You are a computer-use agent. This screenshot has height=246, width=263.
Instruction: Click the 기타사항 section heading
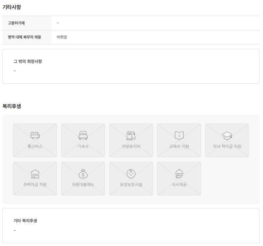click(12, 7)
